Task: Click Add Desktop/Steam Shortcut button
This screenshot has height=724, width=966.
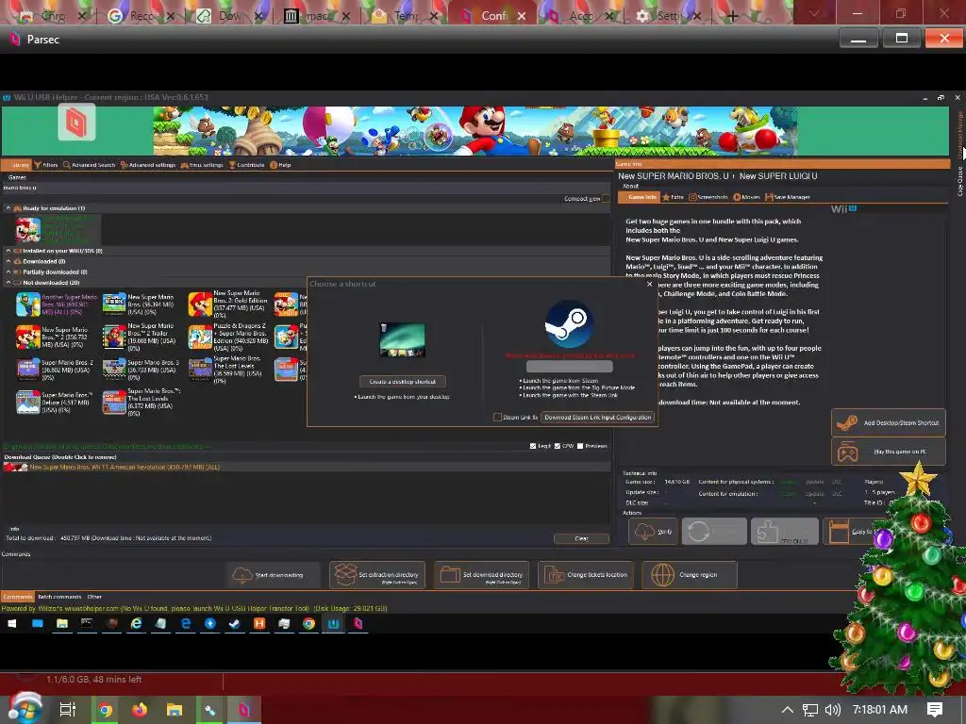Action: click(888, 422)
